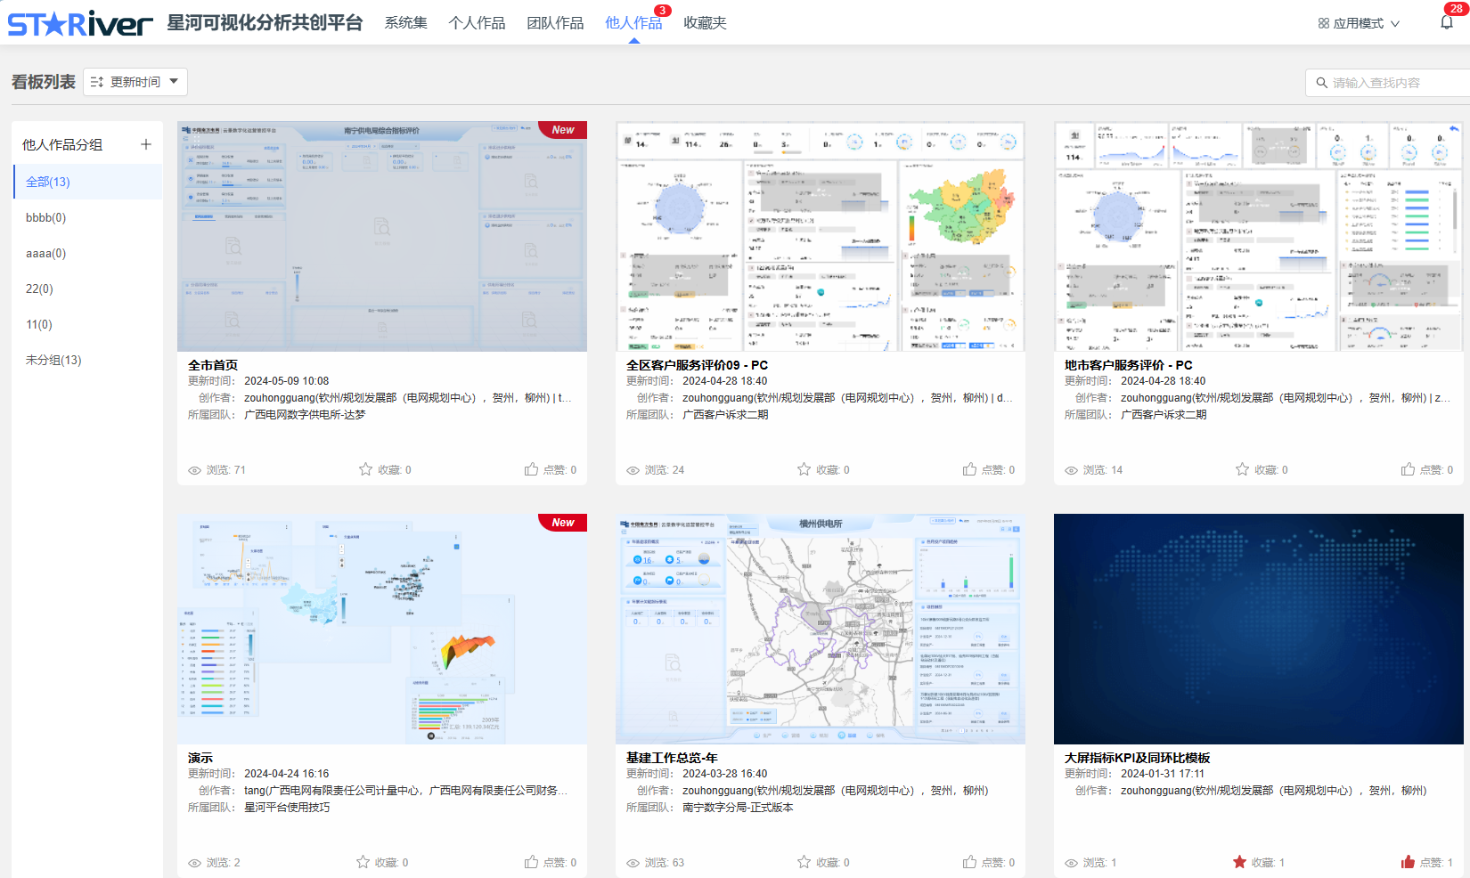Open the 全区客户服务评价09 - PC thumbnail
The height and width of the screenshot is (878, 1470).
coord(821,236)
